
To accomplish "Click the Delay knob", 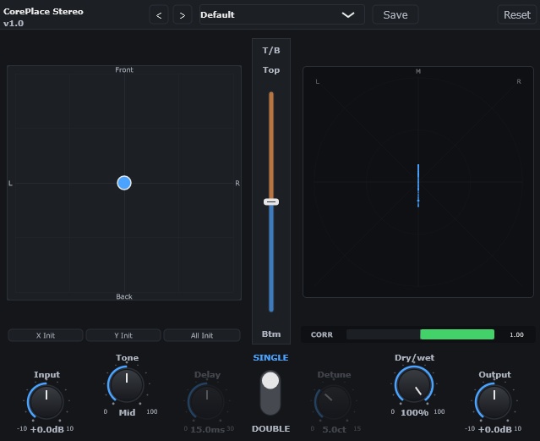I will [x=207, y=401].
